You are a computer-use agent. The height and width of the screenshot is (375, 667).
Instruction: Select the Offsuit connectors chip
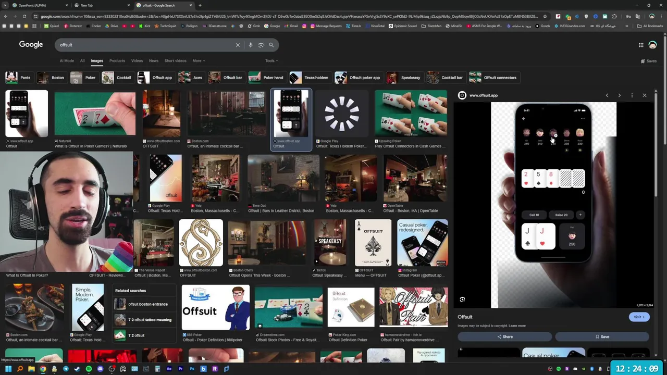[493, 78]
